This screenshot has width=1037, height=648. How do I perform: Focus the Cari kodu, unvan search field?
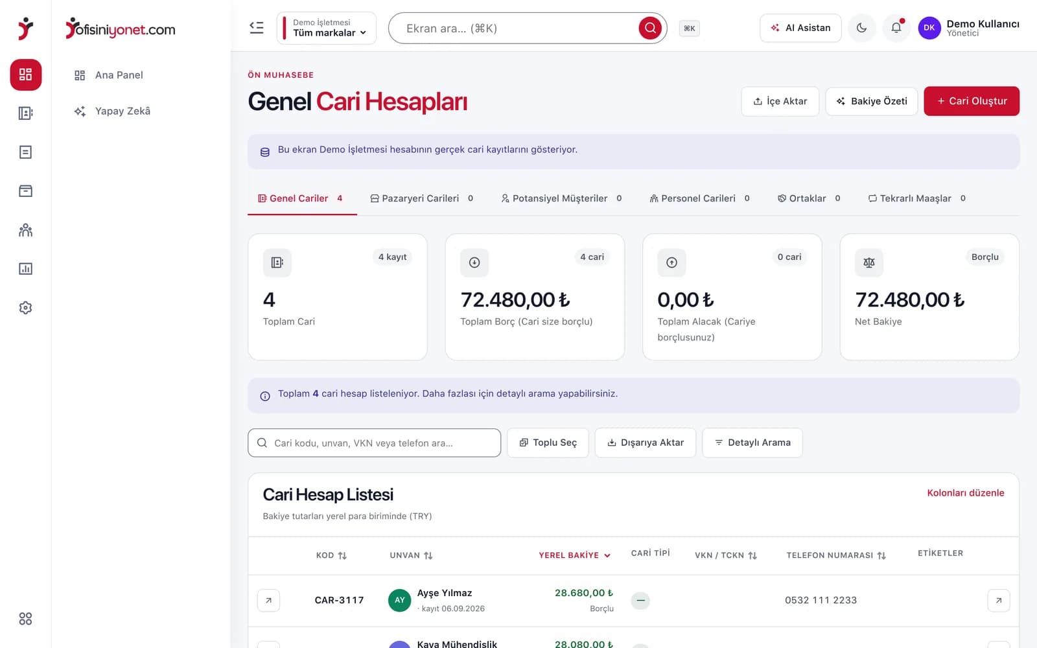coord(374,443)
